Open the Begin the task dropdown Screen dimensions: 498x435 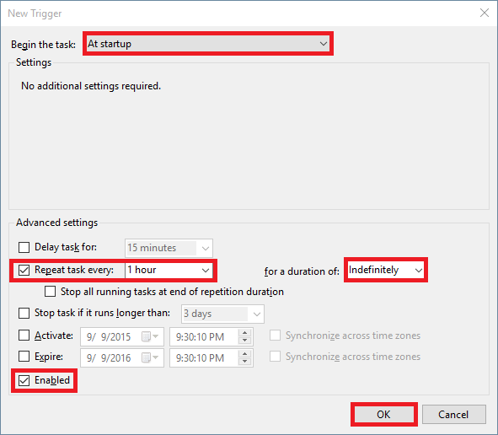point(208,44)
